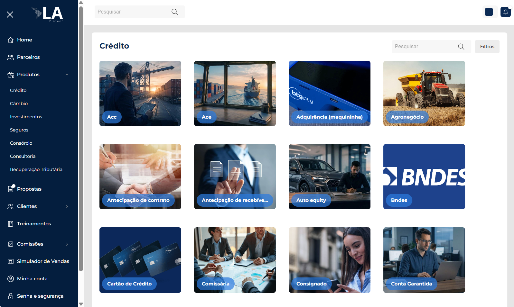Close the sidebar with the X icon

click(10, 14)
